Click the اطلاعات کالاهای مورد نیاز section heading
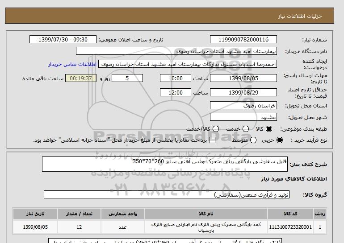Screen dimensions: 344x243 [294, 179]
